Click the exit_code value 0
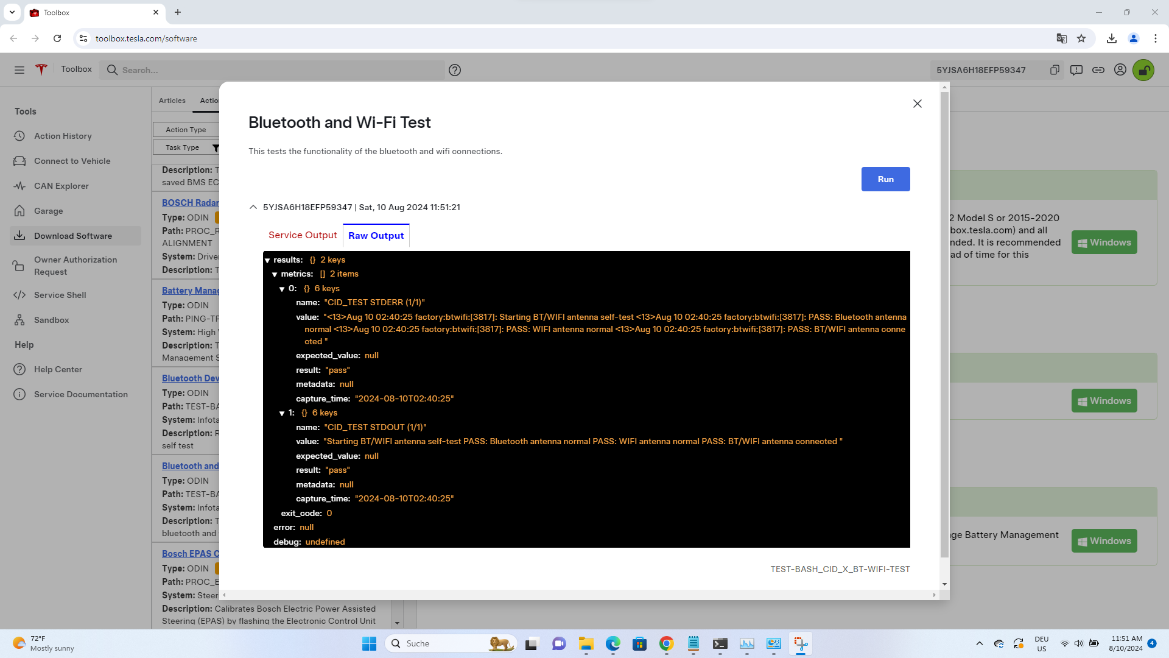The height and width of the screenshot is (658, 1169). pyautogui.click(x=329, y=513)
